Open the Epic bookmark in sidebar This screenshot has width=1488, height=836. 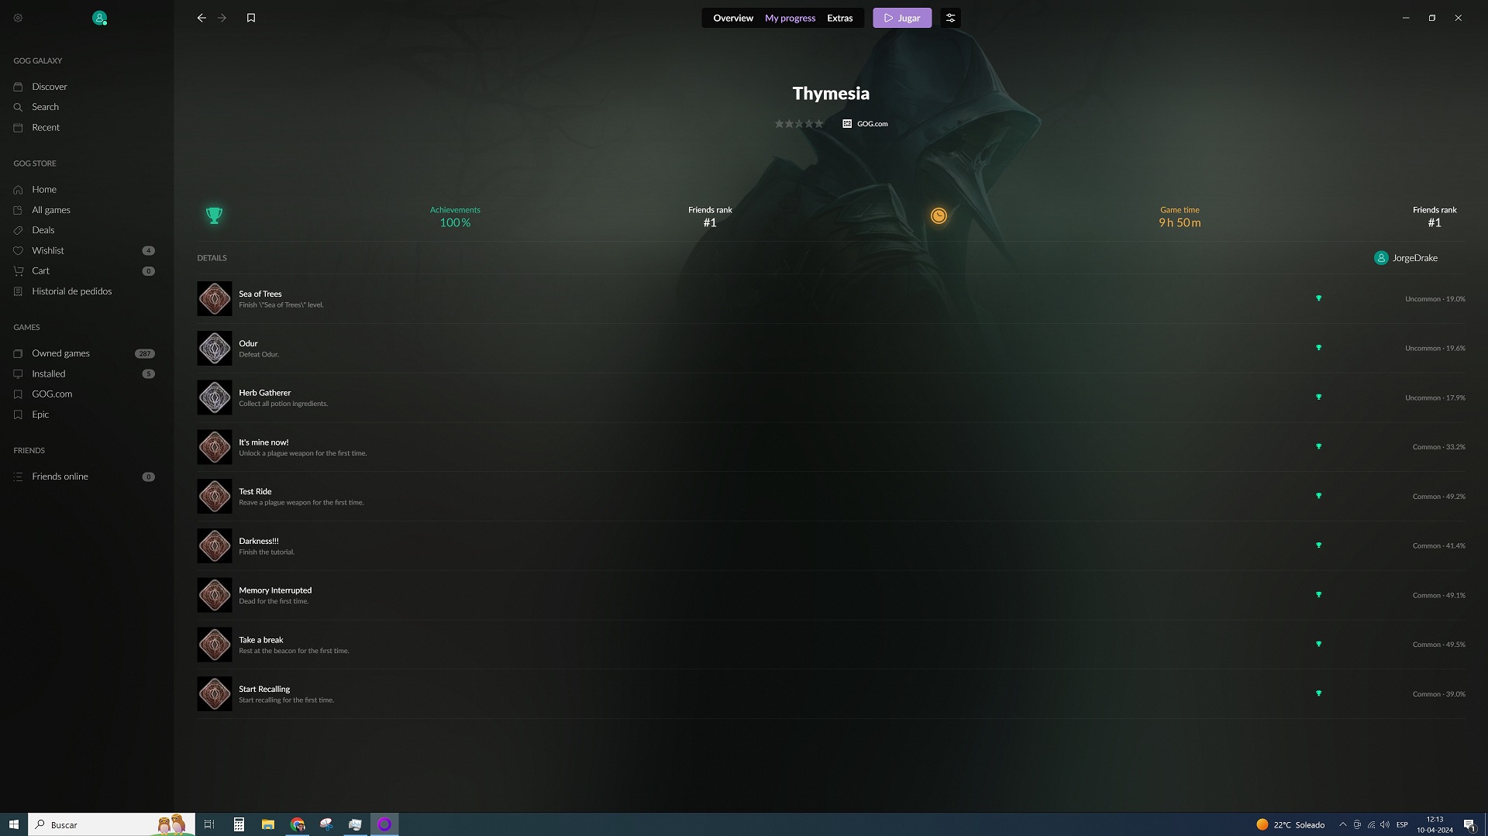40,415
